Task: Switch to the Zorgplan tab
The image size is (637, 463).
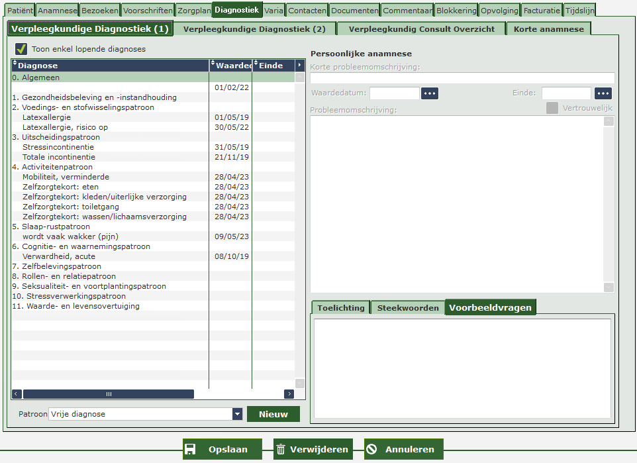Action: [193, 11]
